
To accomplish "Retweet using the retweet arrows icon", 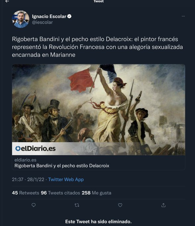I will click(x=77, y=205).
